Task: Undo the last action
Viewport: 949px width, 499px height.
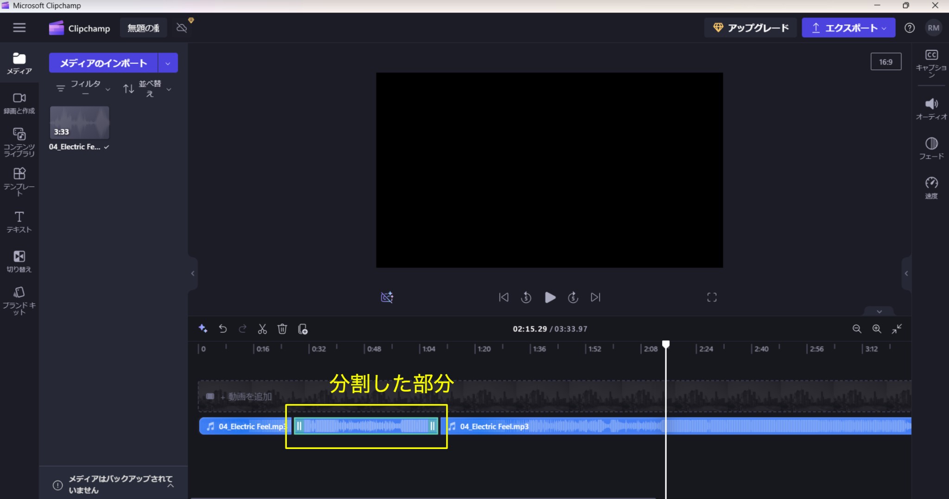Action: point(223,329)
